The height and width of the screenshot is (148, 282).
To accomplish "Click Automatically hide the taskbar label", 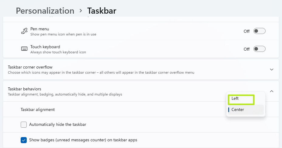I will pyautogui.click(x=58, y=124).
